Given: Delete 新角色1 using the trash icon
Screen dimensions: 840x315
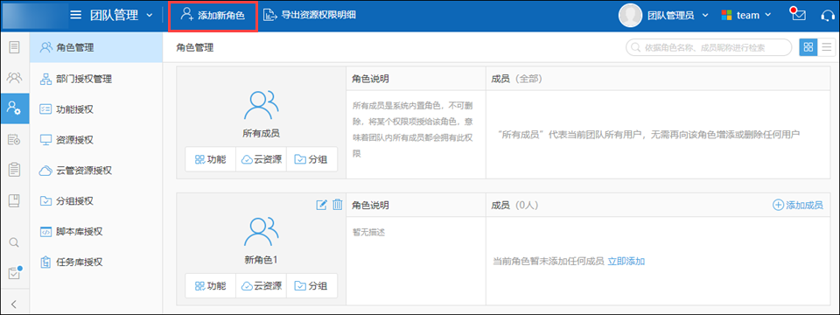Looking at the screenshot, I should [x=338, y=204].
